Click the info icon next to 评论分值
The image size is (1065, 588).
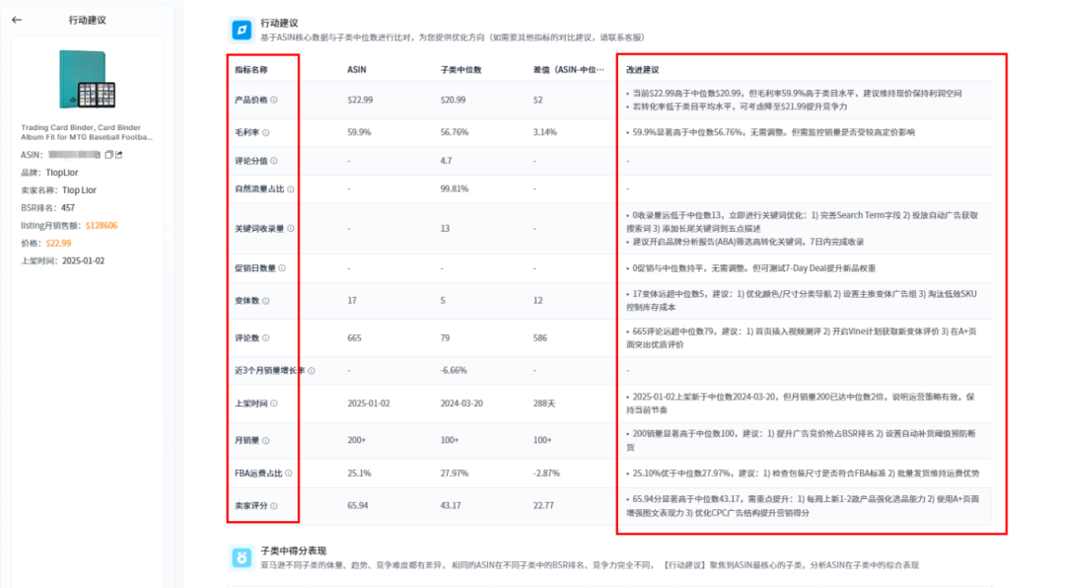pyautogui.click(x=274, y=161)
